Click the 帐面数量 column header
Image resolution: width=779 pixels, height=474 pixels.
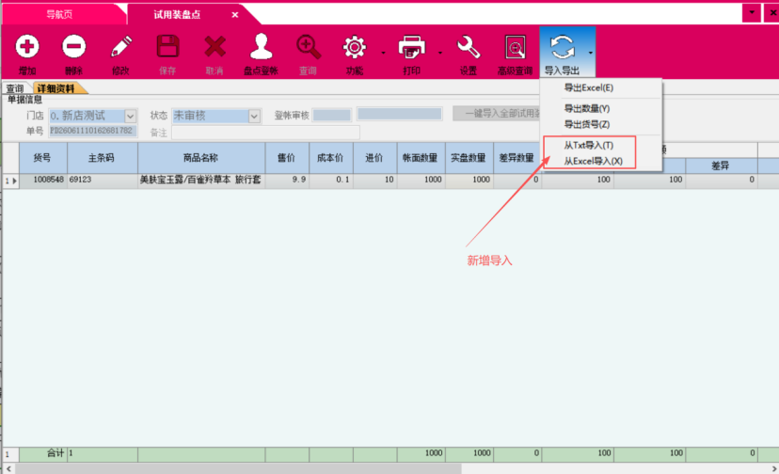point(421,158)
